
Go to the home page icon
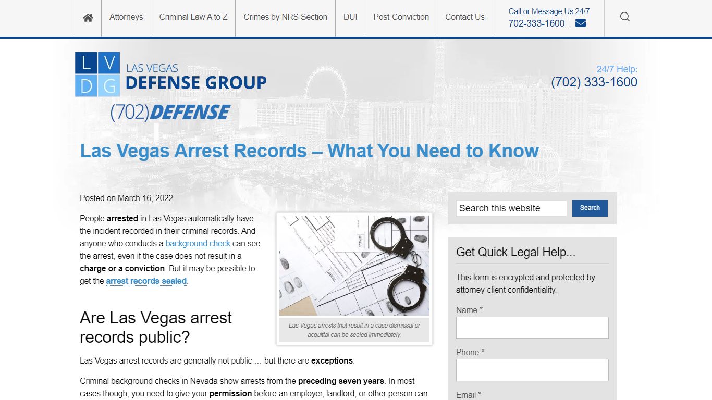(x=88, y=17)
